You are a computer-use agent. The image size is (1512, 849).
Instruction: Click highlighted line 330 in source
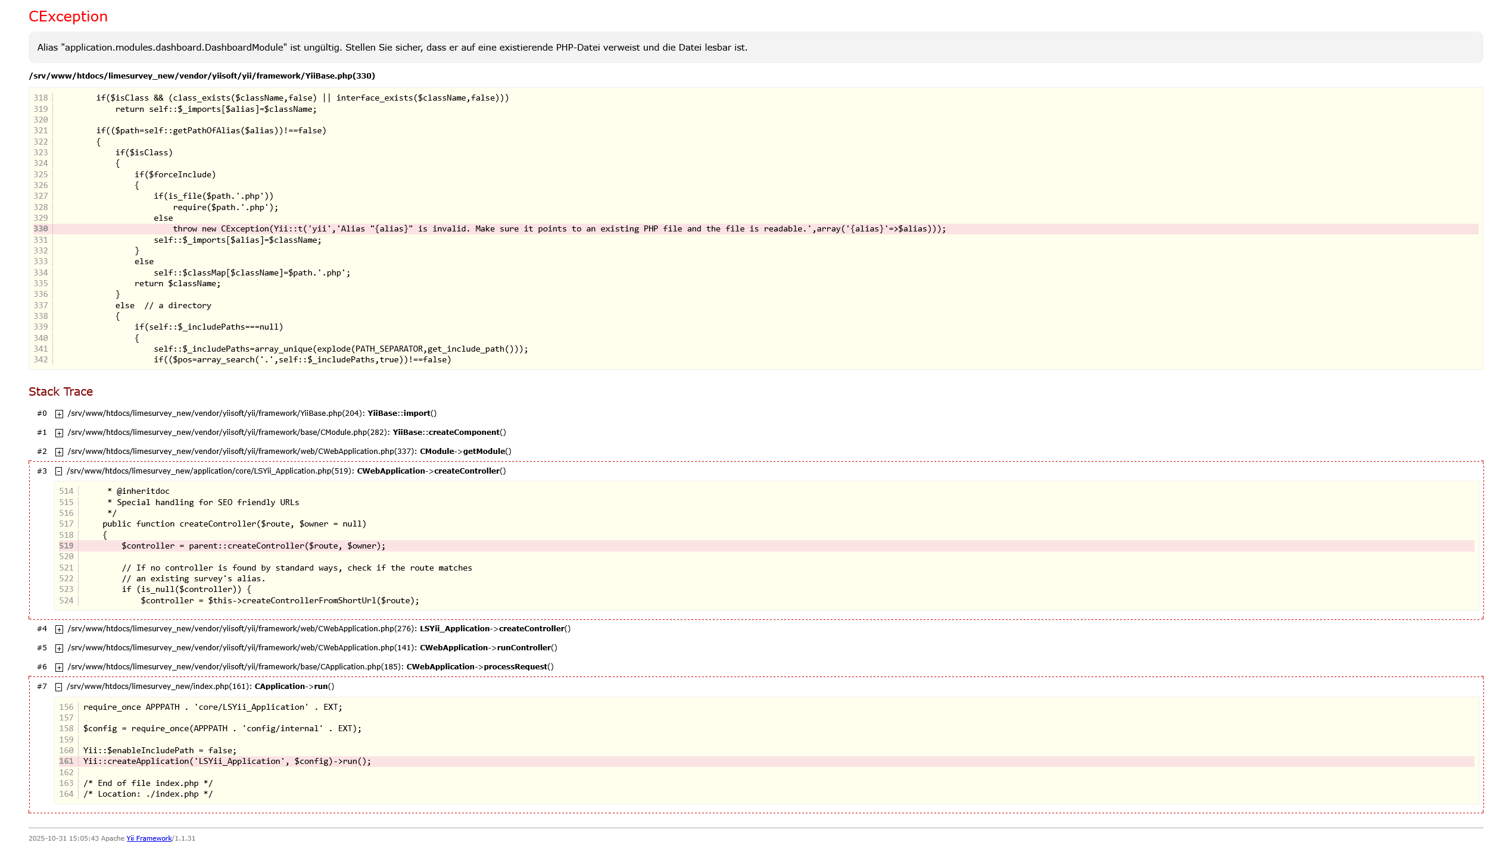(x=559, y=229)
